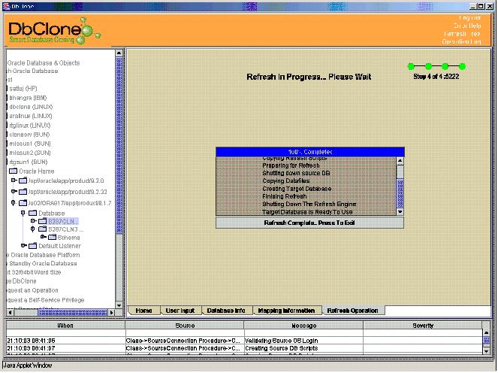Click folder icon for /opt/oracle/app/product/9.2.0

pyautogui.click(x=23, y=181)
